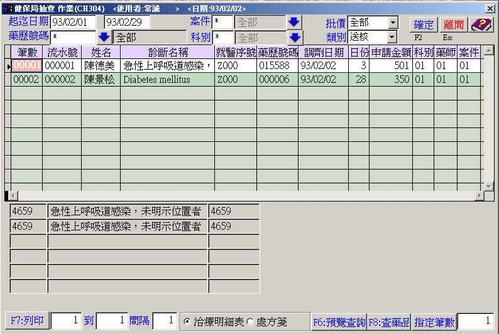Click the 確定 confirm button
Image resolution: width=499 pixels, height=334 pixels.
pos(424,24)
